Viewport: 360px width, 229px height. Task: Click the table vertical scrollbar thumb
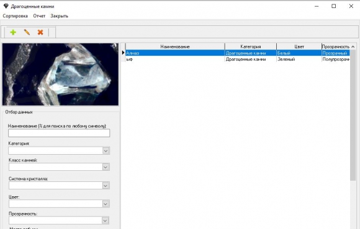(x=353, y=115)
